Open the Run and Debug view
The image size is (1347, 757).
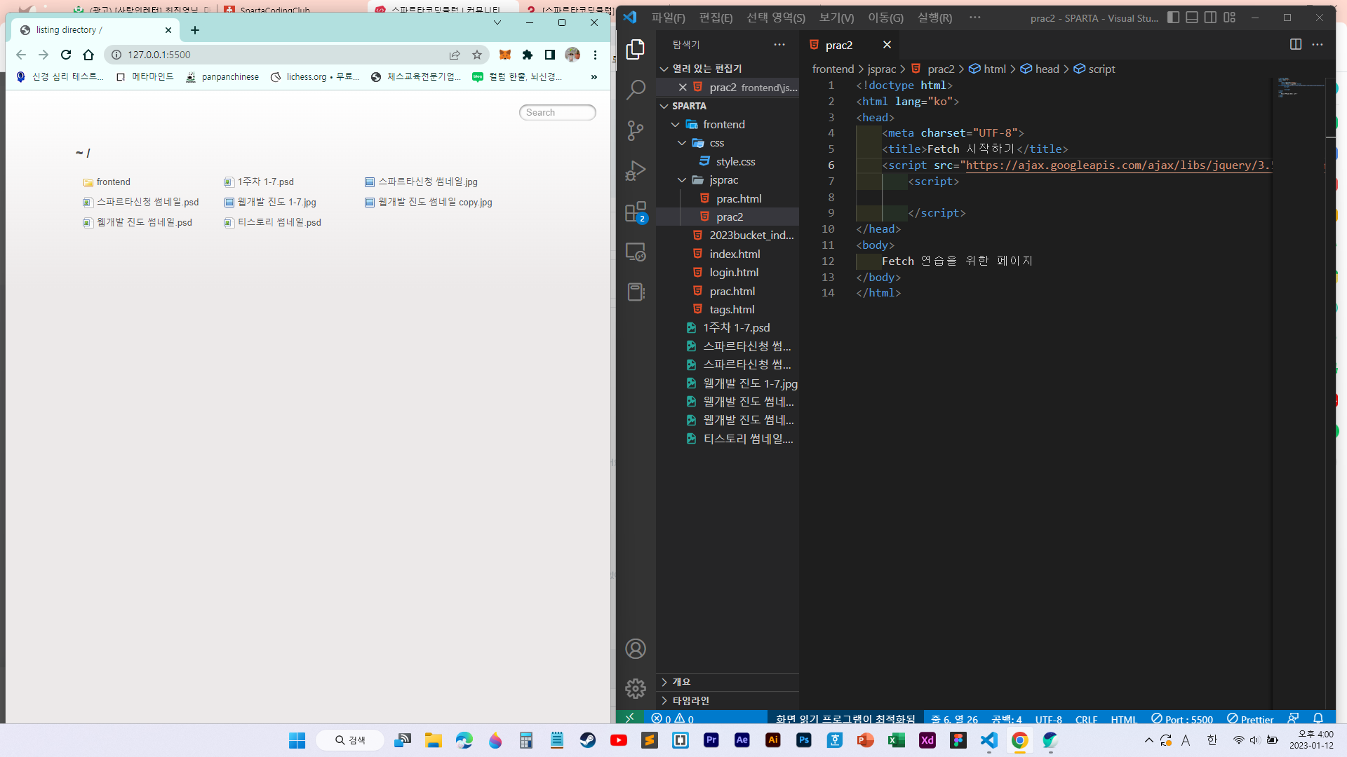[636, 171]
